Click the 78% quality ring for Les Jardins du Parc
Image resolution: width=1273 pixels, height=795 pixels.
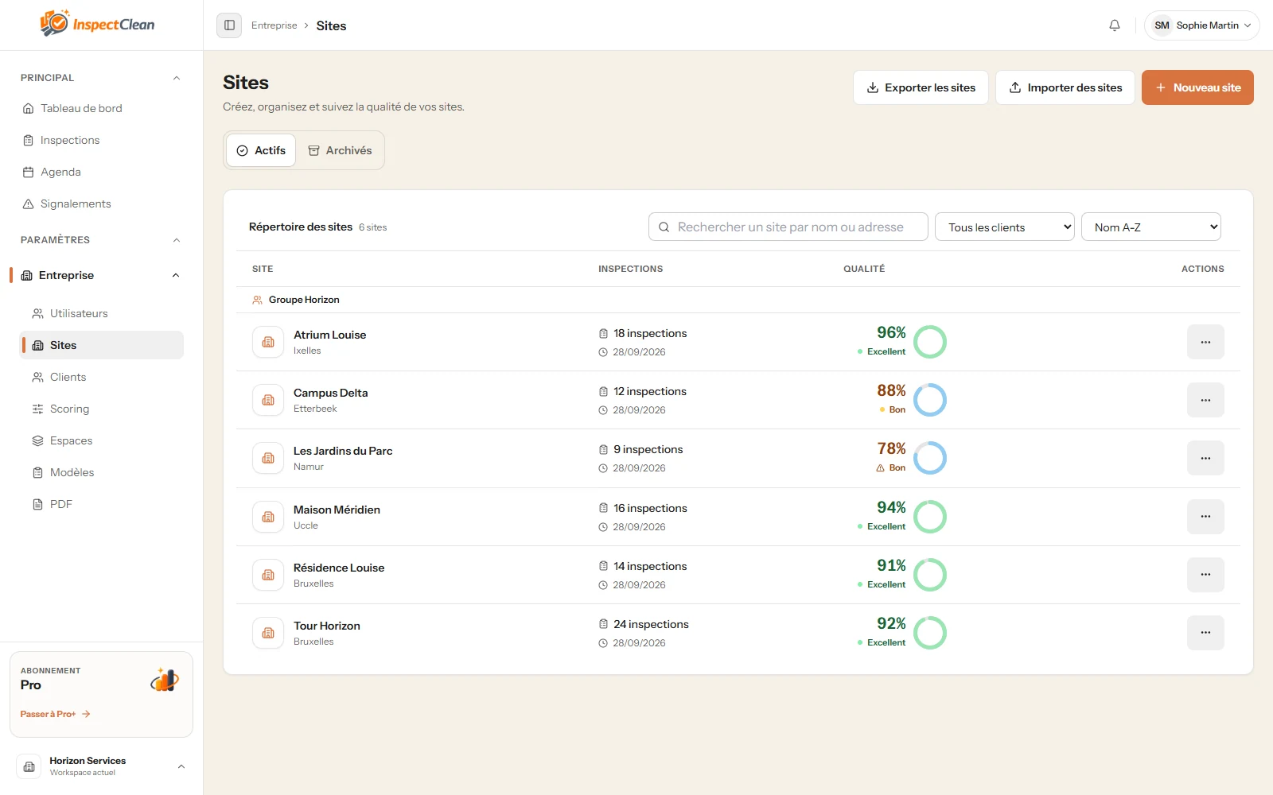[930, 458]
